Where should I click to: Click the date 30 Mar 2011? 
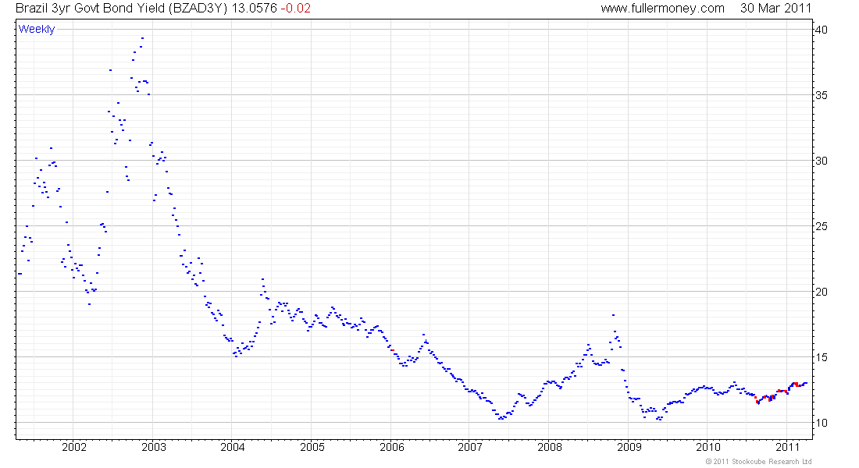775,9
